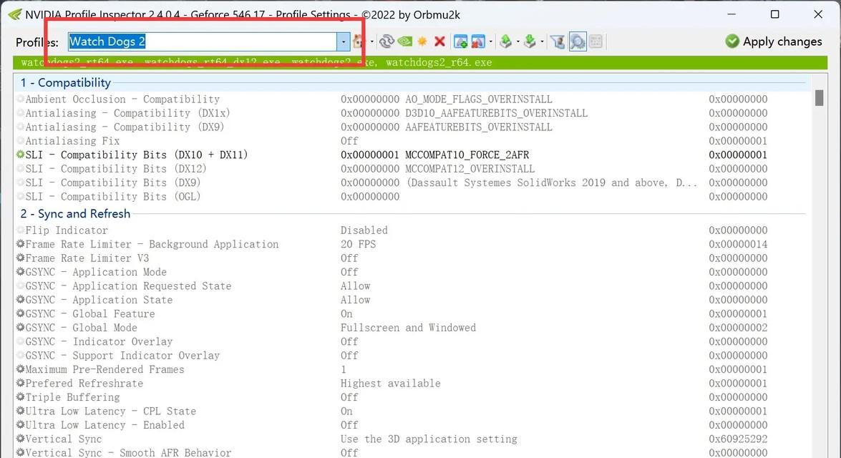Click the gear icon beside GSYNC - Global Mode
Image resolution: width=841 pixels, height=458 pixels.
(20, 328)
